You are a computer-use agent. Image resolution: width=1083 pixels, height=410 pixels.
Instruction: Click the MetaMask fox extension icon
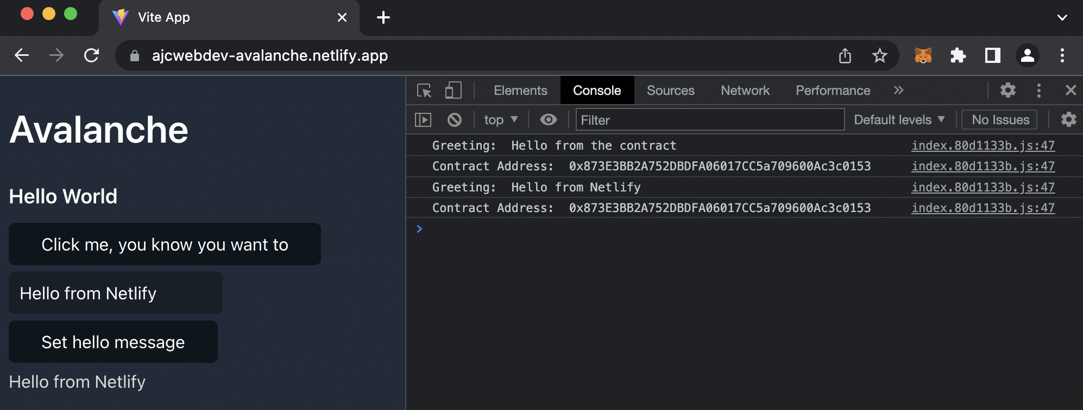click(x=923, y=55)
